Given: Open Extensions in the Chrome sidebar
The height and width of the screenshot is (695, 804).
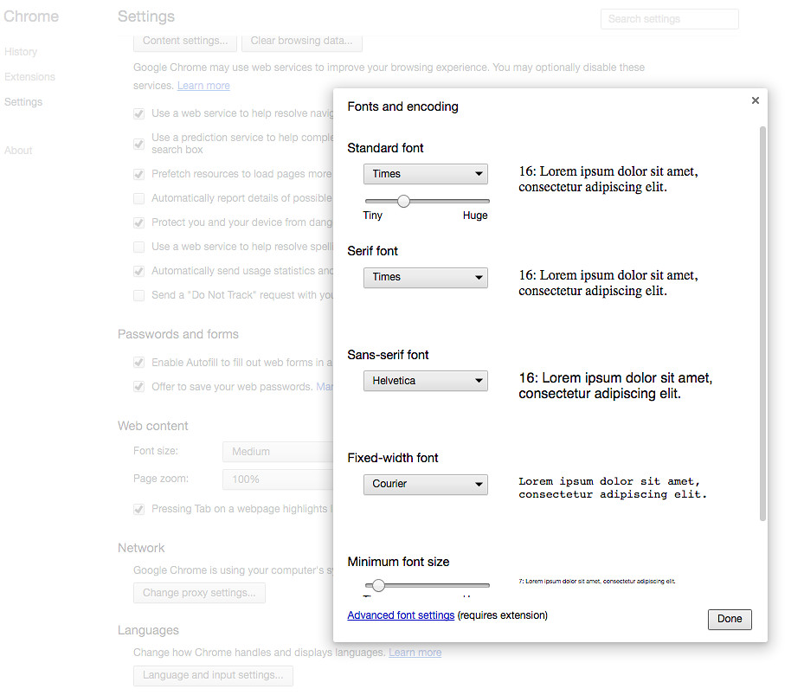Looking at the screenshot, I should pyautogui.click(x=29, y=77).
